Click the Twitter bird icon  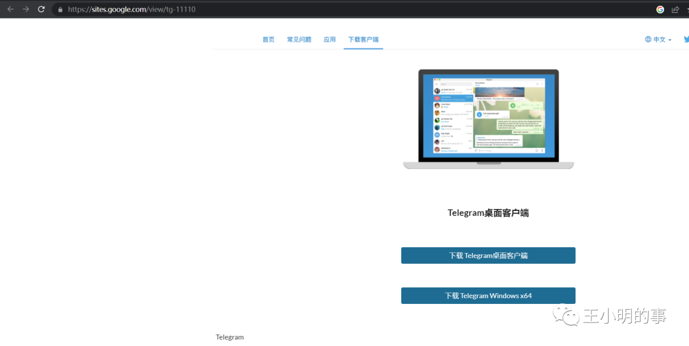pyautogui.click(x=686, y=40)
